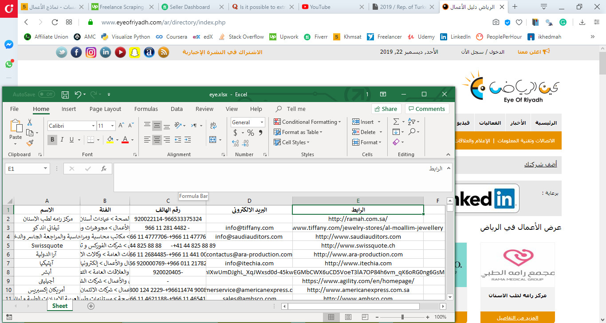Click the Undo arrow in Excel

pos(78,95)
